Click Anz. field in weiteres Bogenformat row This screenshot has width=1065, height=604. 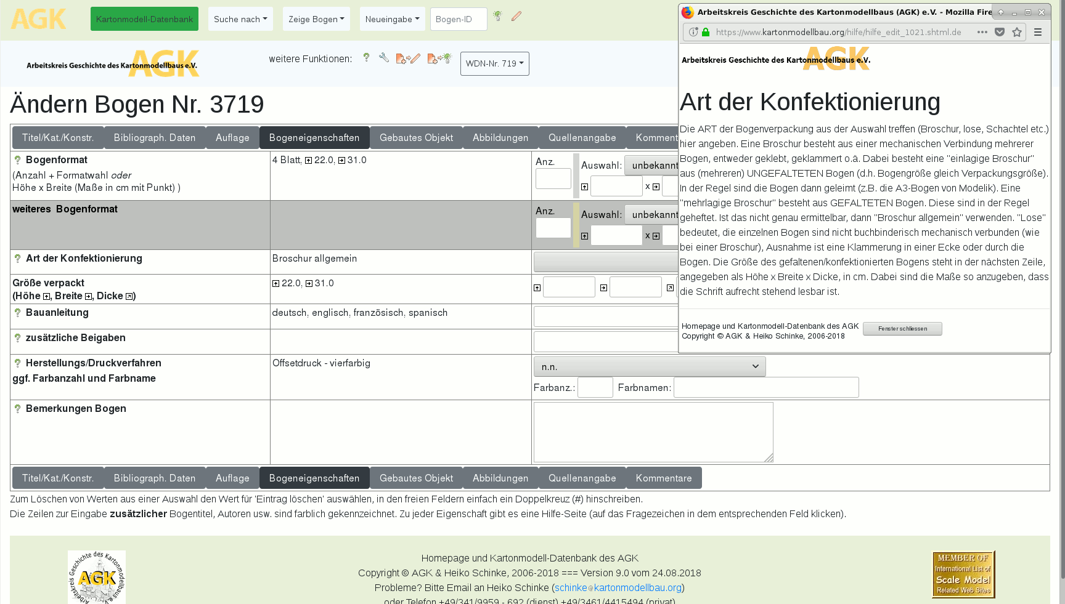coord(553,228)
